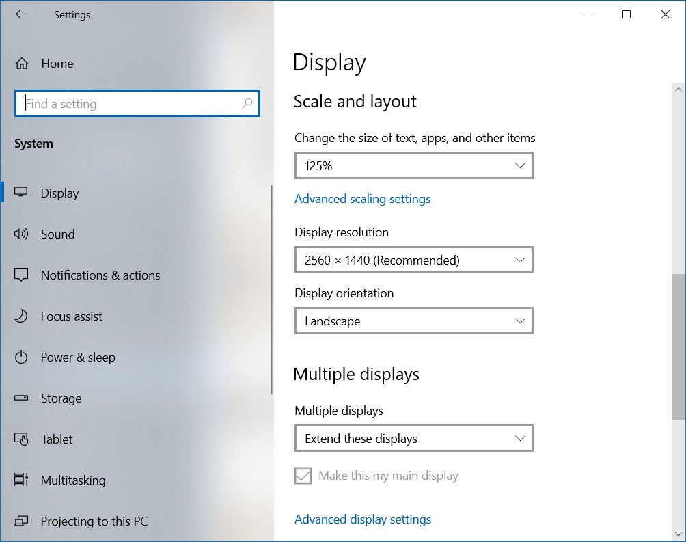686x542 pixels.
Task: Go to Multitasking settings
Action: 73,480
